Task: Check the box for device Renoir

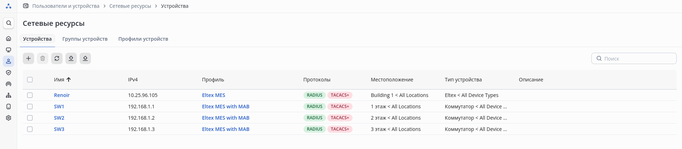Action: (30, 95)
